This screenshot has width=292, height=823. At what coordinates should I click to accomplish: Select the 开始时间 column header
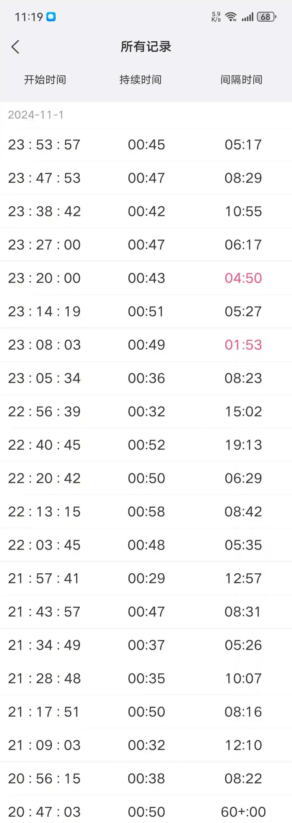coord(45,79)
